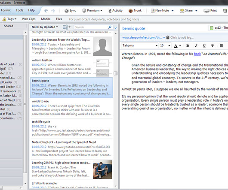Print the current note
The width and height of the screenshot is (228, 190).
[210, 11]
